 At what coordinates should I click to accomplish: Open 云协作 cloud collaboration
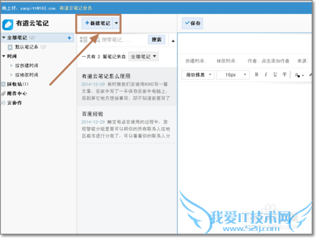pos(15,103)
